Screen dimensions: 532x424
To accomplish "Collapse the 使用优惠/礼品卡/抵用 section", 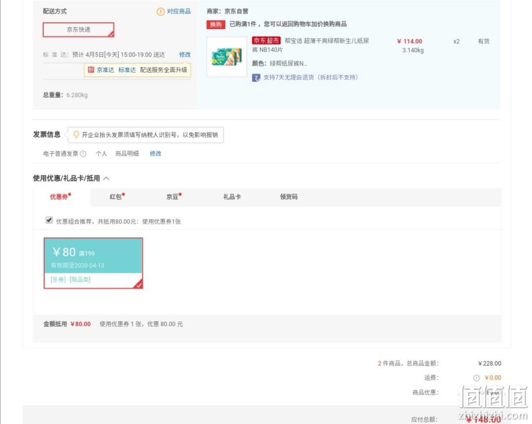I will click(106, 178).
